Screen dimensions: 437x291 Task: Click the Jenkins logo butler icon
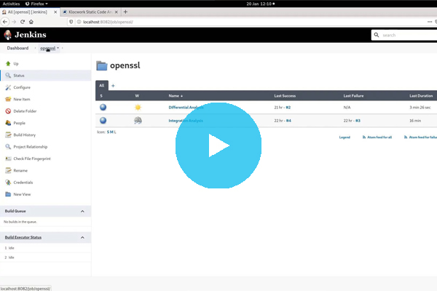pyautogui.click(x=8, y=35)
